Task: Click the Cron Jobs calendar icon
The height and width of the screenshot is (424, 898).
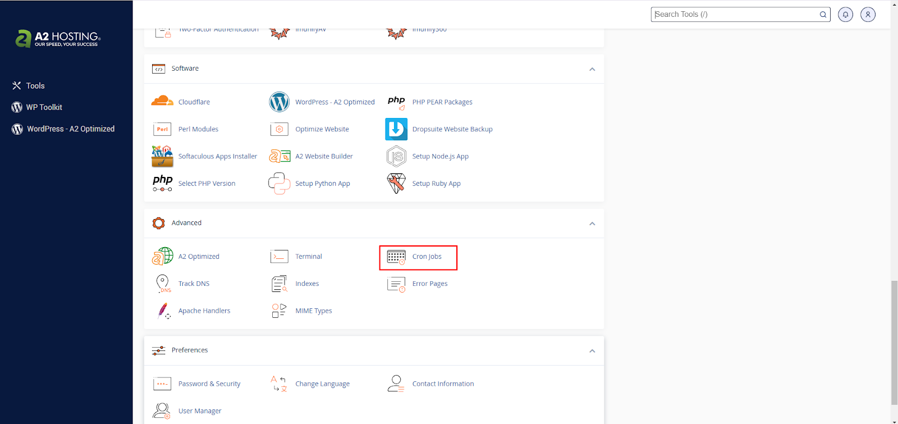Action: coord(396,257)
